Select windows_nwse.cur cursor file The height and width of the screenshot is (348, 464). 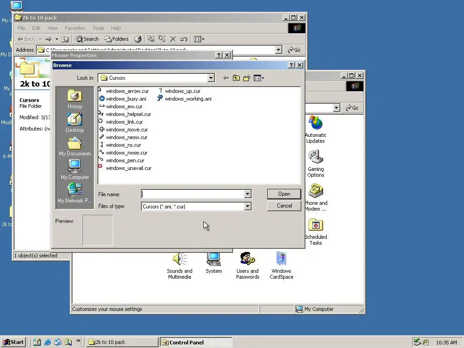123,153
